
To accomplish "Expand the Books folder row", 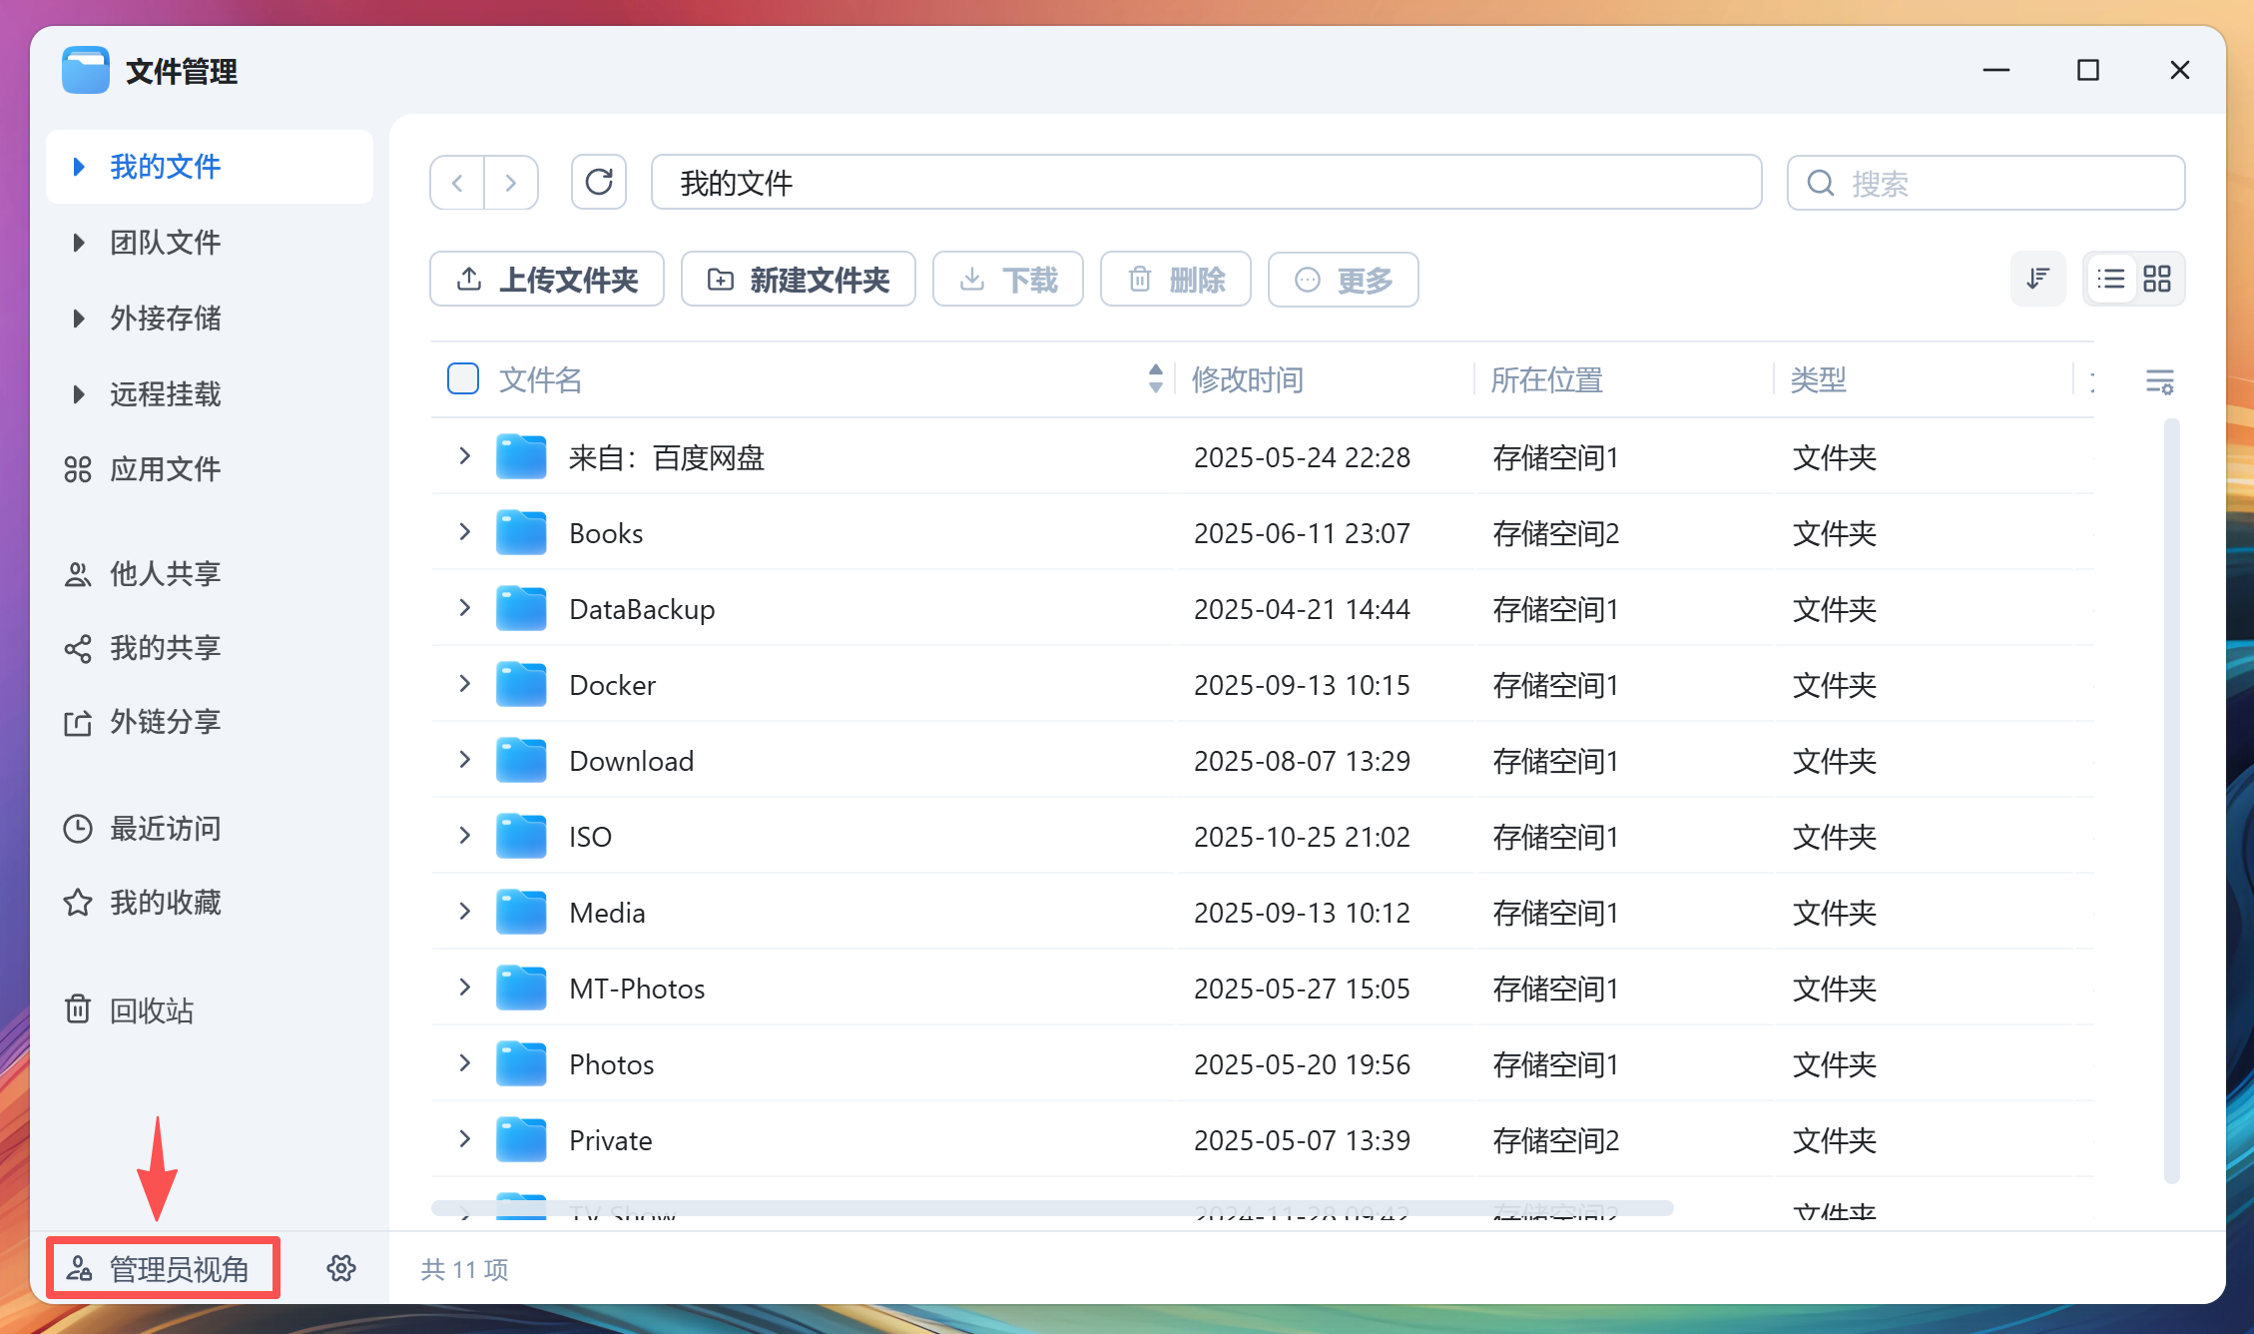I will 463,532.
